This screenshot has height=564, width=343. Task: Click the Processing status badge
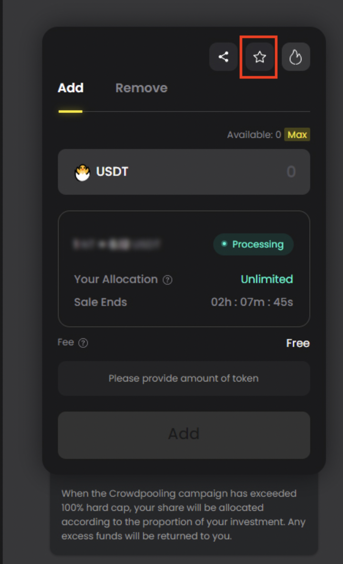253,244
